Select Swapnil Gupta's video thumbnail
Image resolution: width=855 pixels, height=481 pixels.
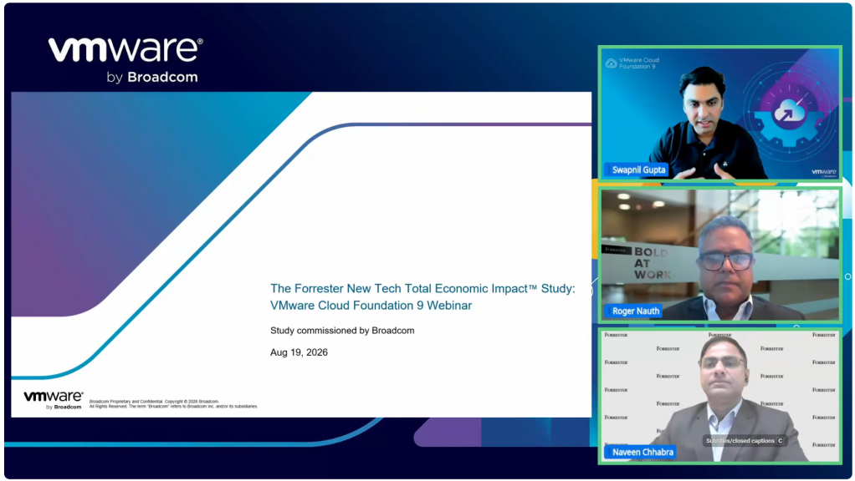[x=719, y=114]
